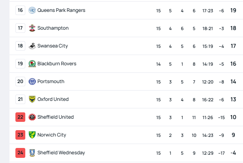The width and height of the screenshot is (243, 163).
Task: Click the position 16 rank box
Action: point(20,10)
